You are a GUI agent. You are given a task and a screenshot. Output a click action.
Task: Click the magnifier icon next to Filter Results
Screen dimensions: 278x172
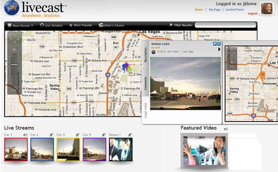(171, 25)
